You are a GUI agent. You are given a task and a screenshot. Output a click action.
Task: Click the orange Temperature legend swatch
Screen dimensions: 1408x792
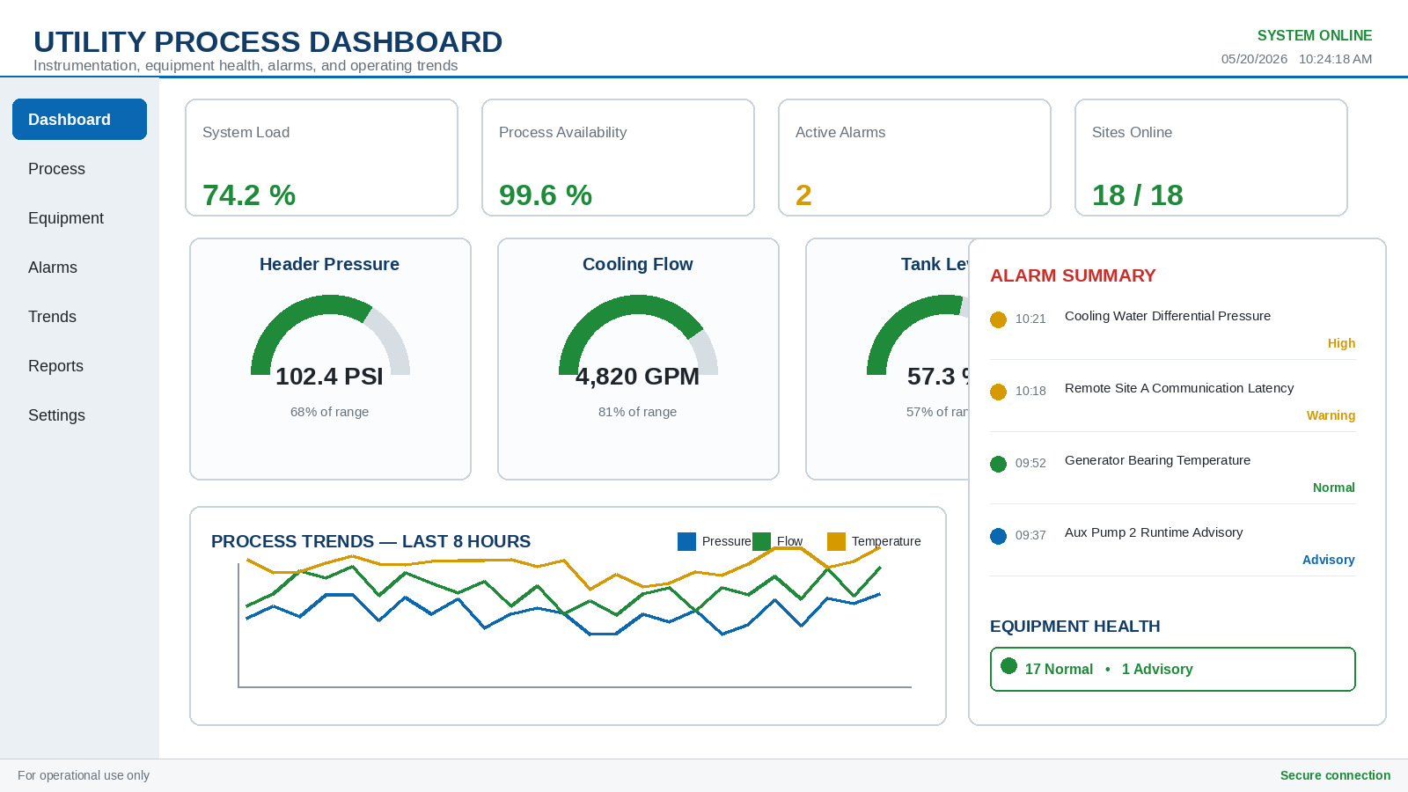point(836,541)
